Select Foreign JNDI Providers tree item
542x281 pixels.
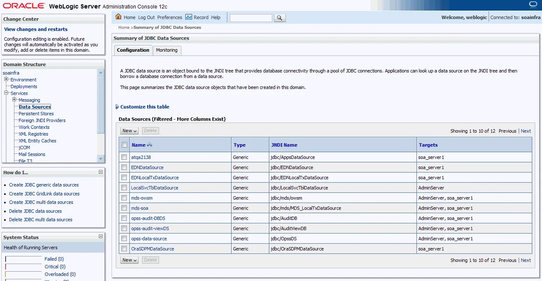[x=42, y=120]
